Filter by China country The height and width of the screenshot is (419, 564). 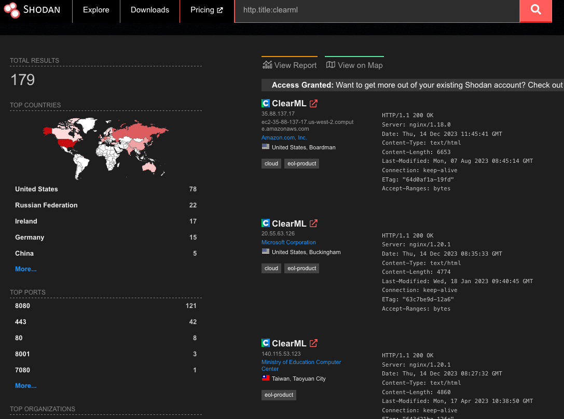coord(106,254)
